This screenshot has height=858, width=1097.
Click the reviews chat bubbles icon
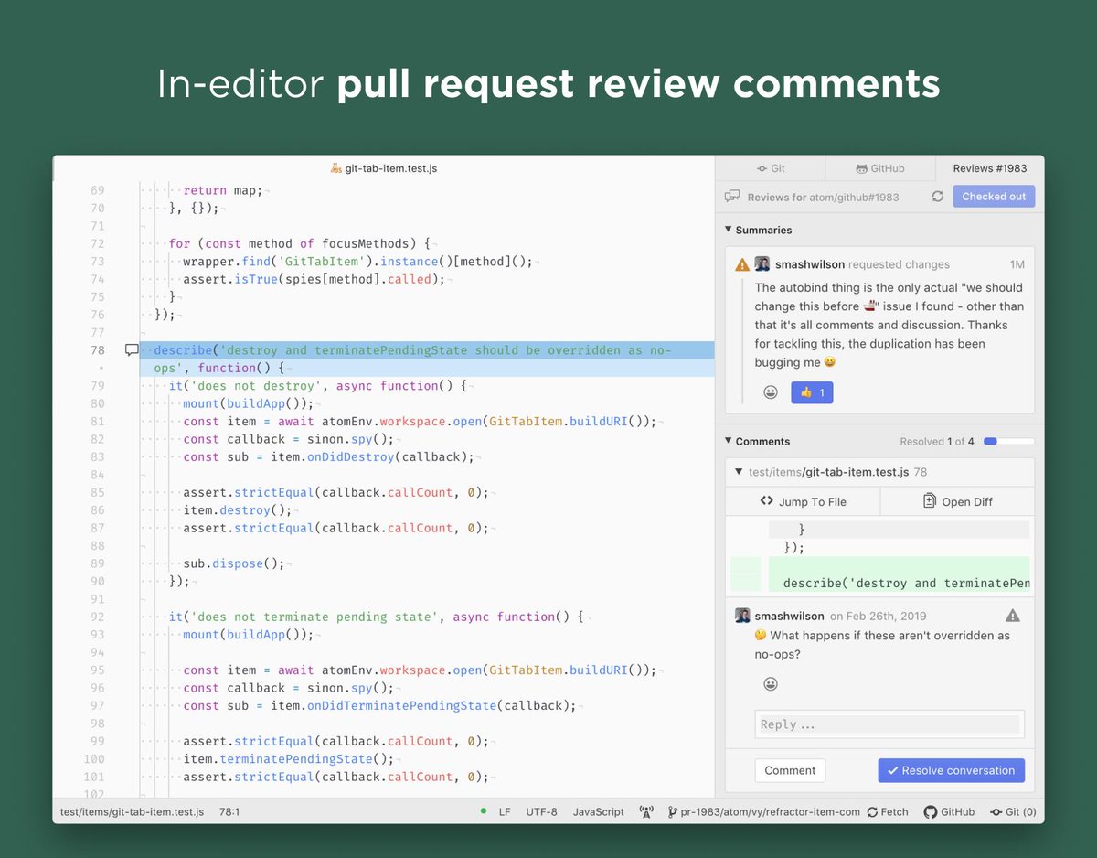coord(732,197)
